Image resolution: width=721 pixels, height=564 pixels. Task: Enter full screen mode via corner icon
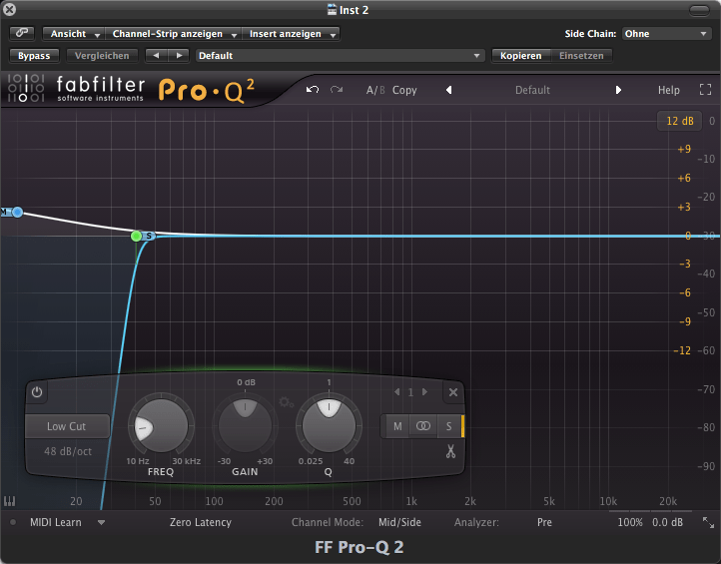(705, 90)
